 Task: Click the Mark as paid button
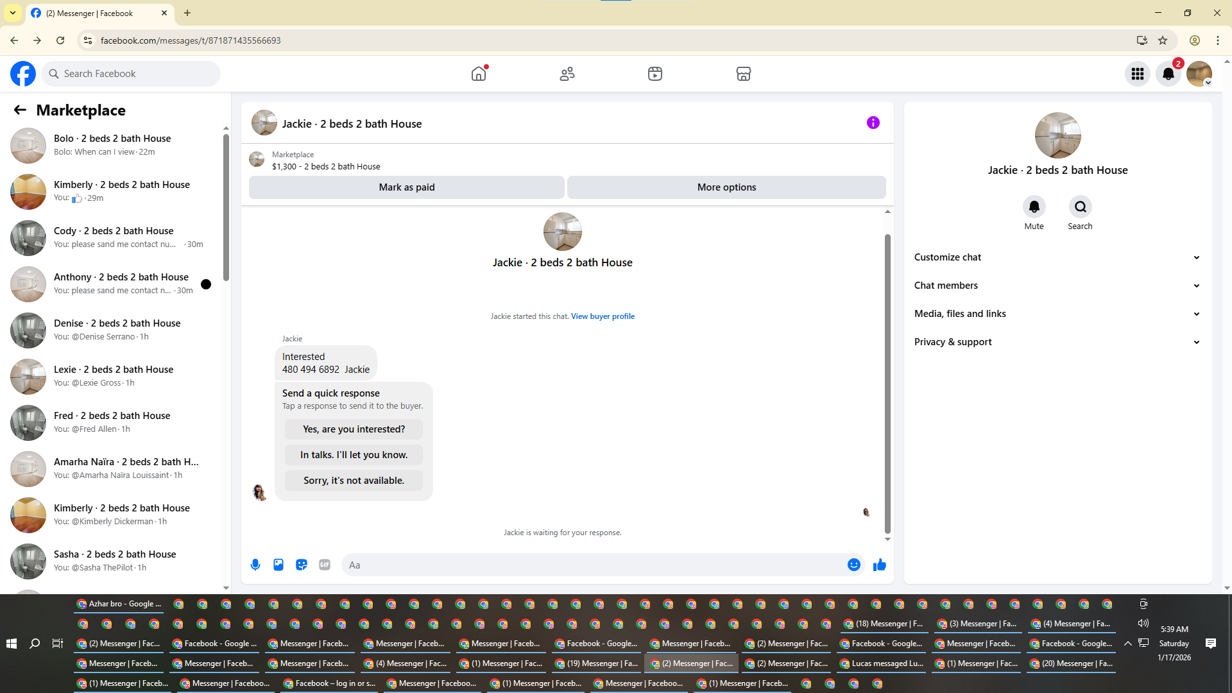[x=406, y=187]
